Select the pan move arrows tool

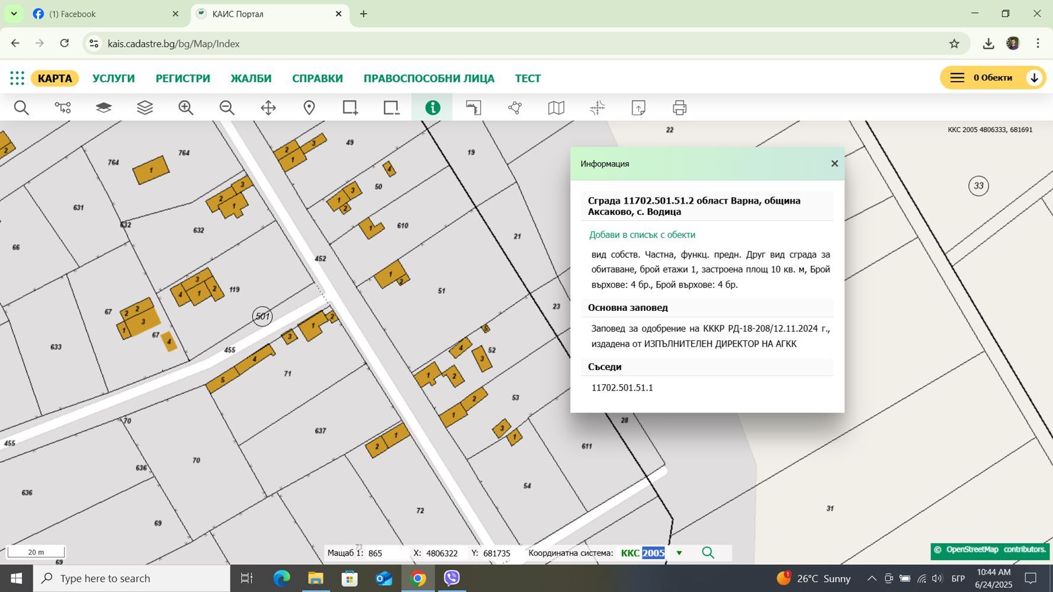(x=268, y=108)
